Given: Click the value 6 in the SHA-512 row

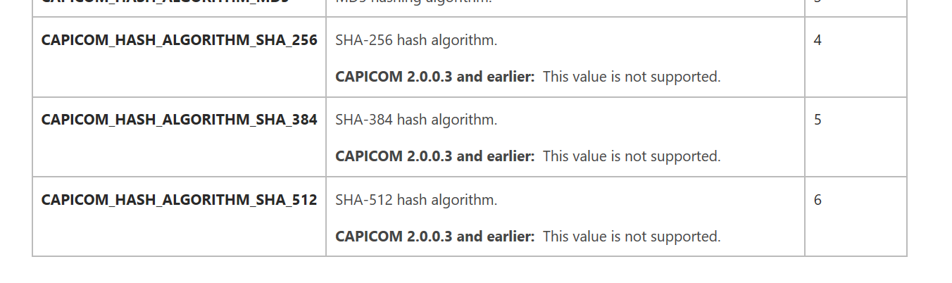Looking at the screenshot, I should 818,200.
